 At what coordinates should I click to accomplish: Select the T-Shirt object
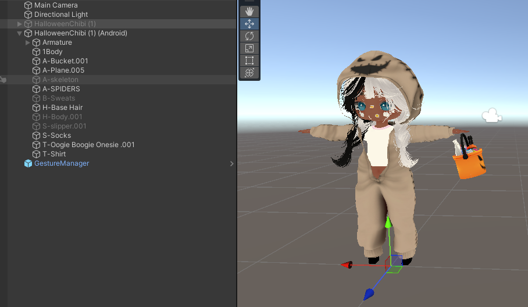point(54,154)
